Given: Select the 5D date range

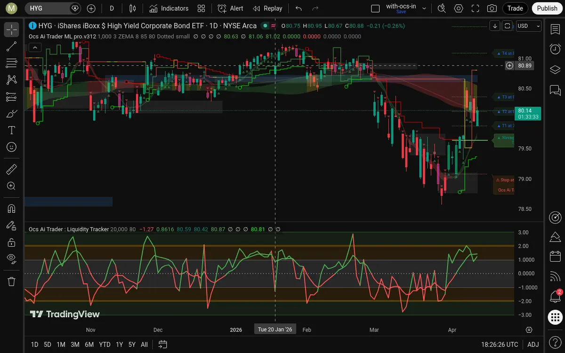Looking at the screenshot, I should tap(48, 345).
